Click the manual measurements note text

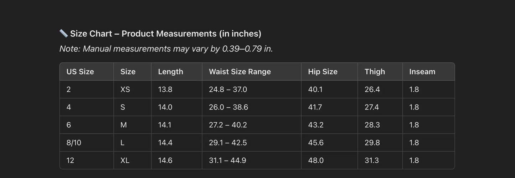[x=166, y=49]
